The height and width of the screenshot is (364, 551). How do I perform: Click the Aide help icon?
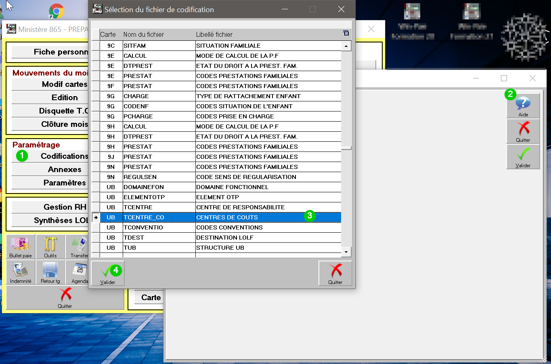523,106
